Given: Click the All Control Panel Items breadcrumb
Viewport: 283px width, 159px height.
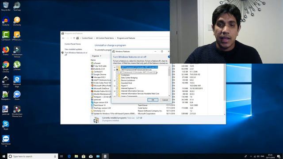Looking at the screenshot, I should pos(105,38).
